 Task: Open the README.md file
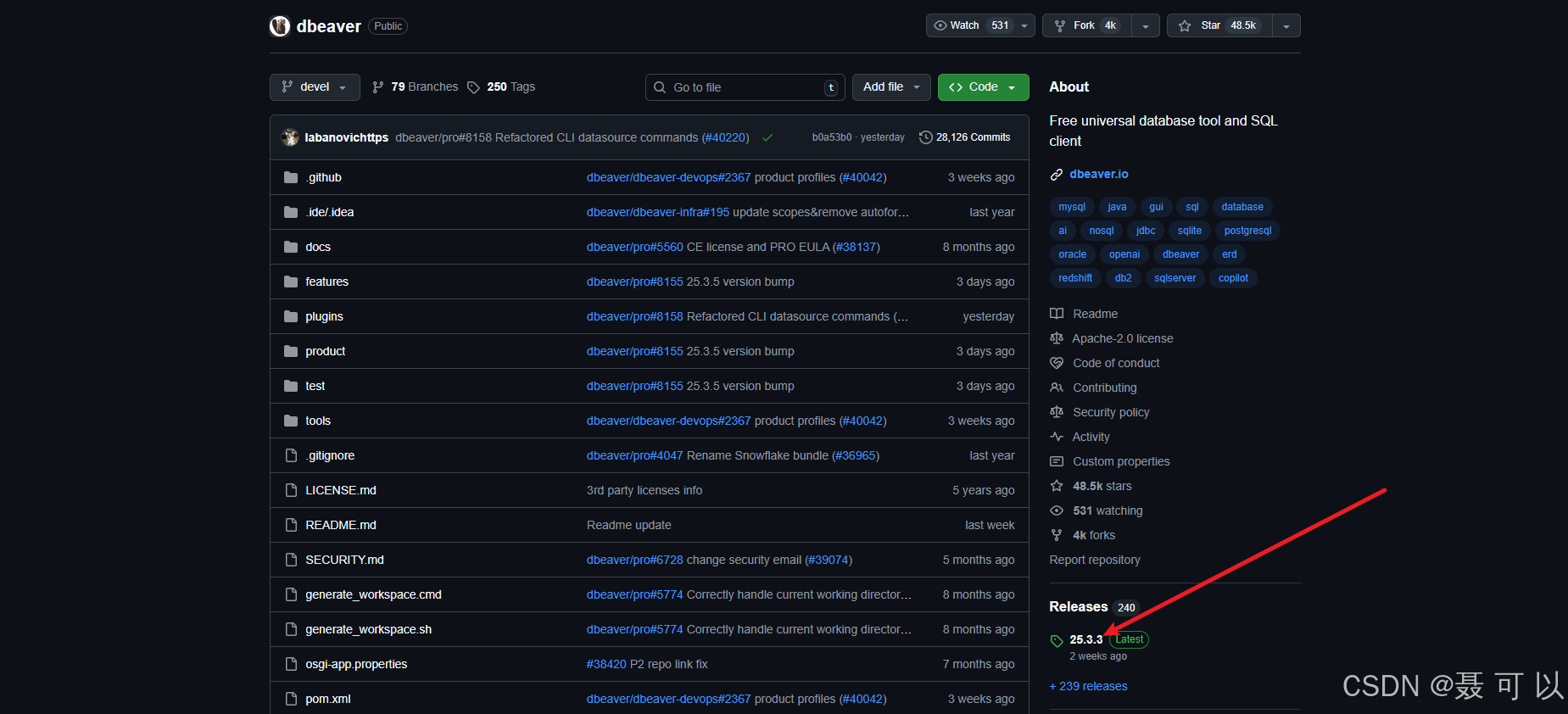coord(341,525)
